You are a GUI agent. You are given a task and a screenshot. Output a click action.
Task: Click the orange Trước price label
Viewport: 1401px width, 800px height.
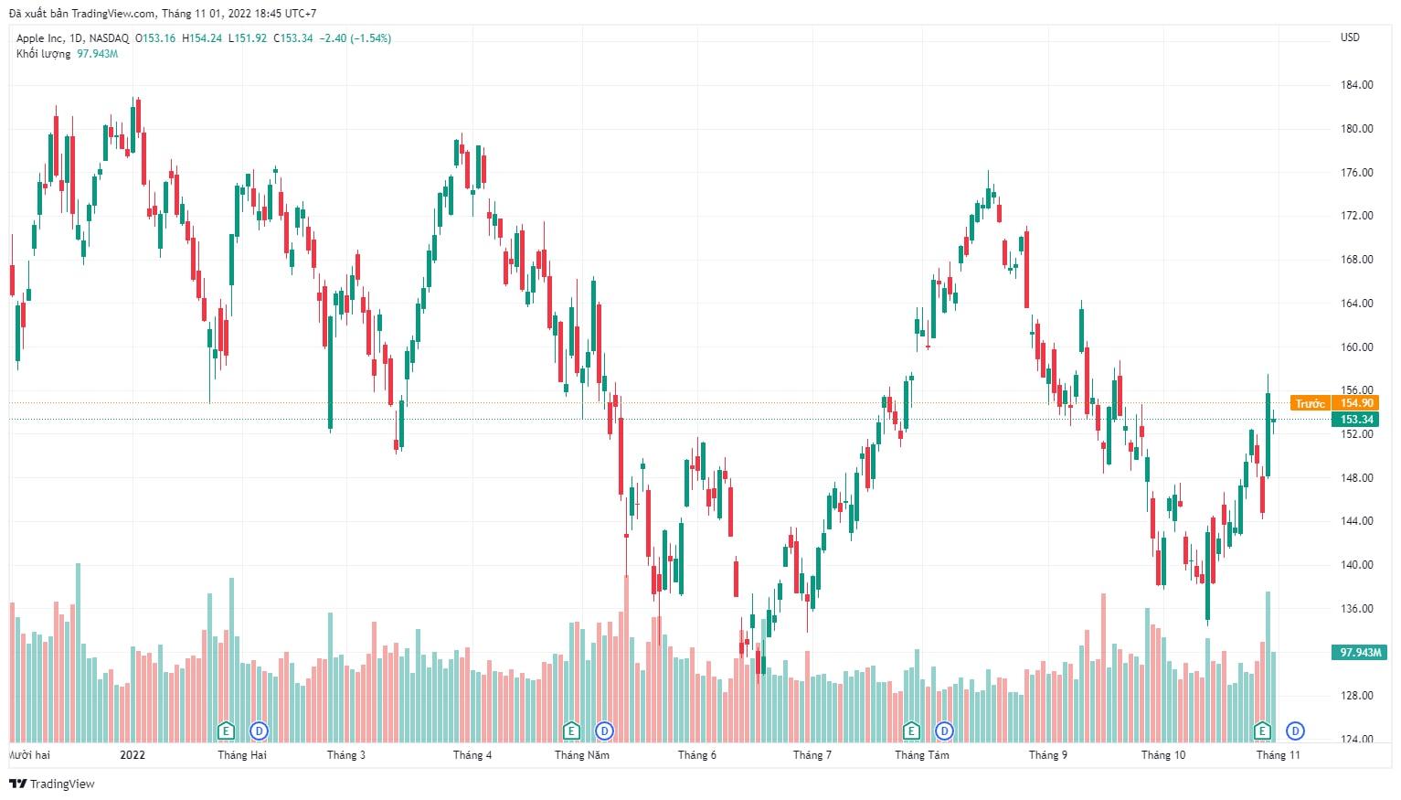[x=1310, y=403]
